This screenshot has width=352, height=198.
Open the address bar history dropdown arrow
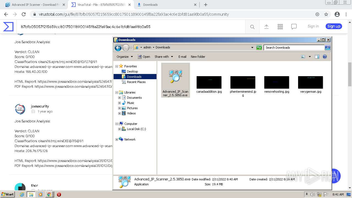pyautogui.click(x=252, y=48)
